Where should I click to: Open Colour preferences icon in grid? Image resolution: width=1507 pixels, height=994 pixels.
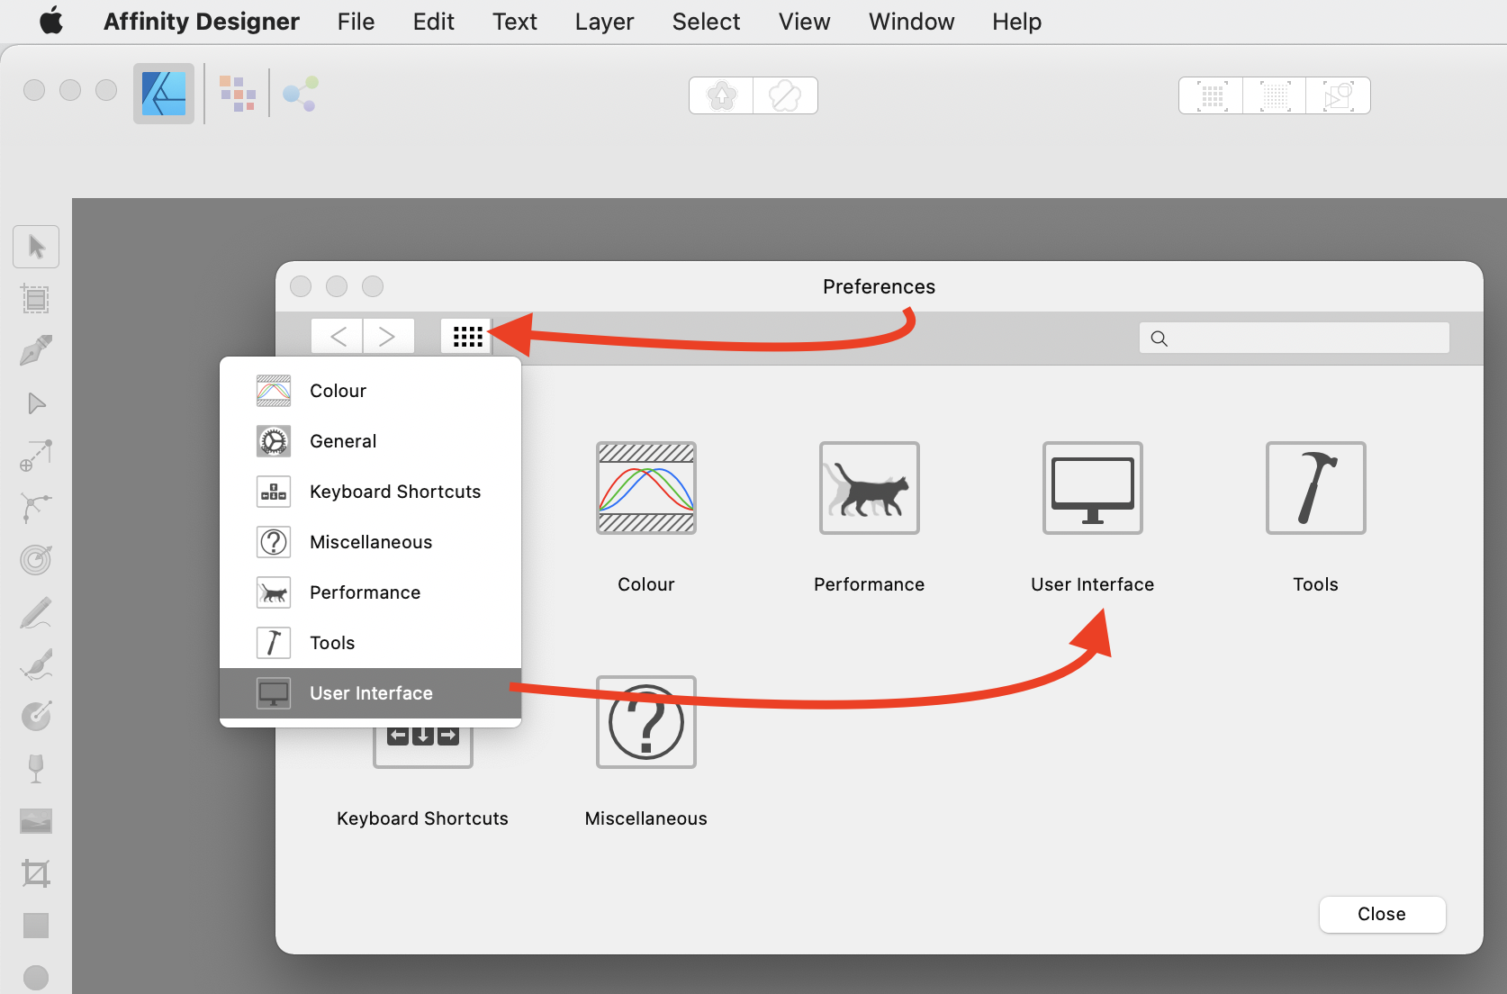click(x=646, y=488)
